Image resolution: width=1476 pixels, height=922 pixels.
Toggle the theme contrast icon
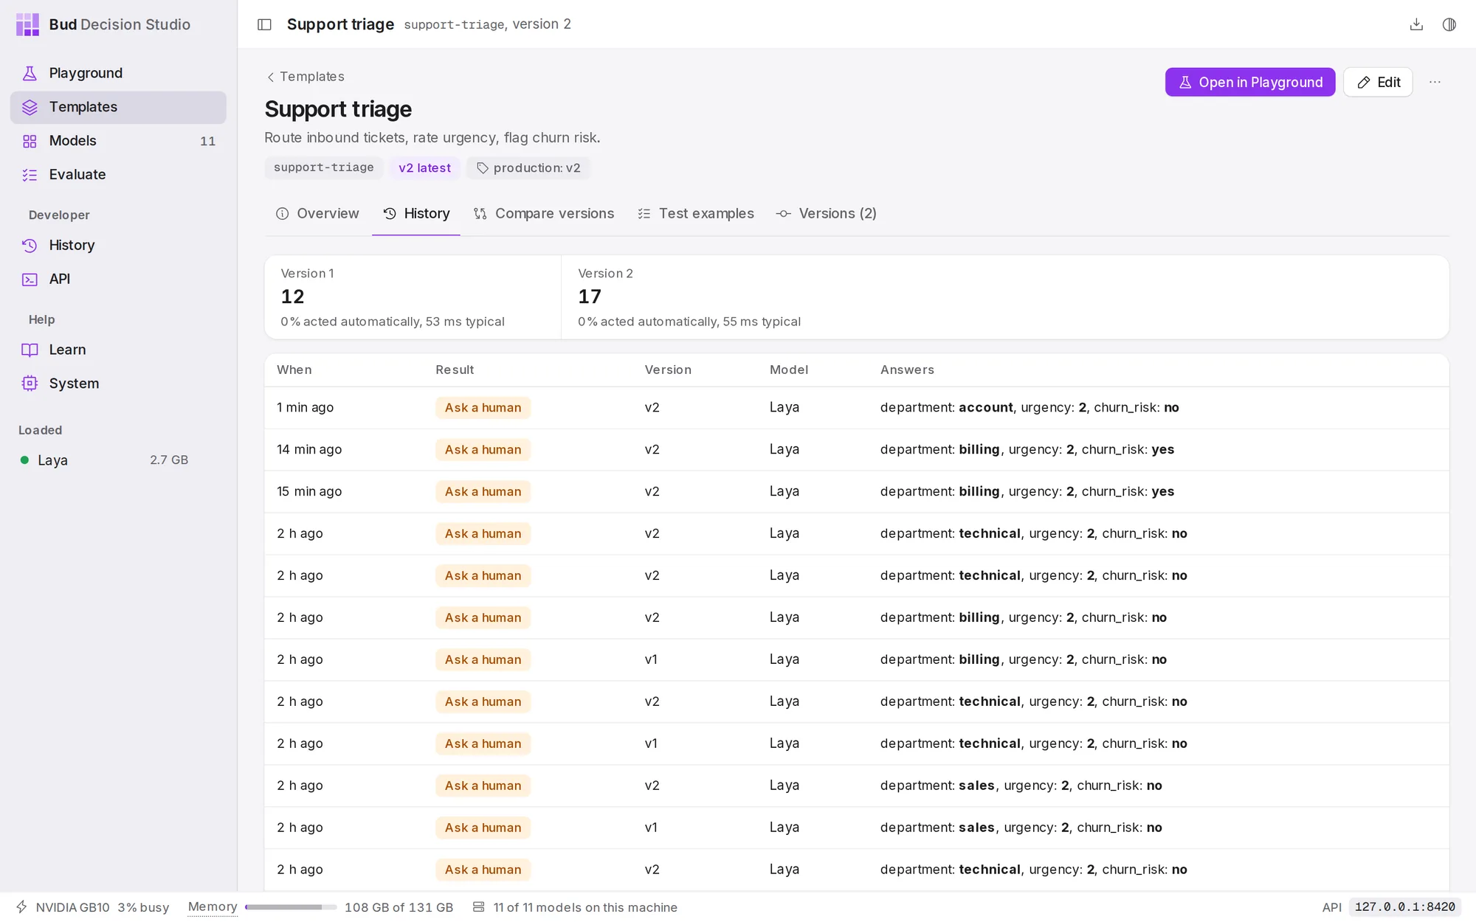click(x=1449, y=24)
